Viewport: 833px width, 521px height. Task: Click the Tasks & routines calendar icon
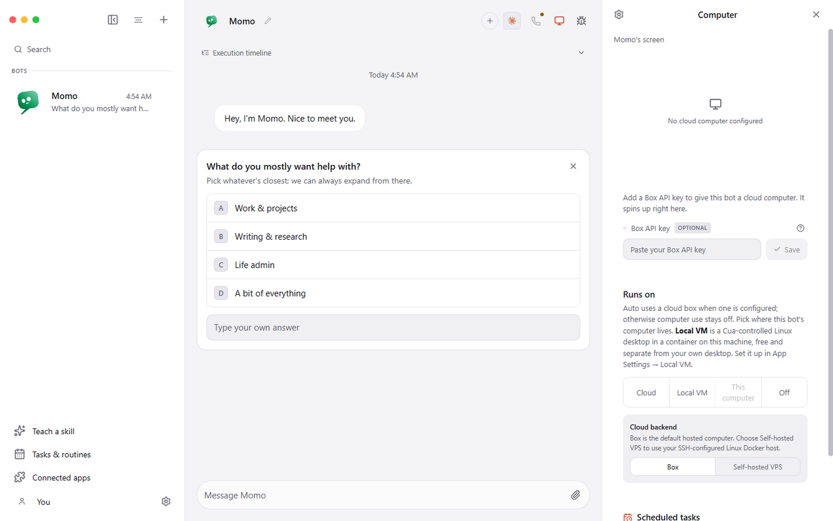(x=20, y=454)
